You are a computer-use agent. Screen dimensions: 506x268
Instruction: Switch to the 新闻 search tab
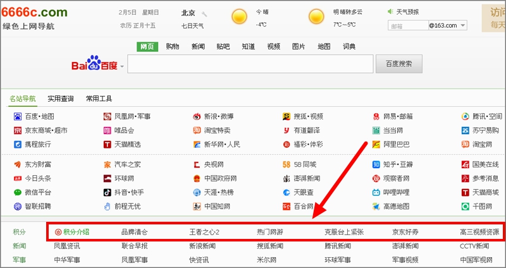(x=198, y=46)
